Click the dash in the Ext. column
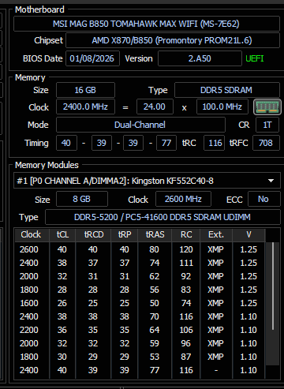This screenshot has width=284, height=389. [x=216, y=370]
